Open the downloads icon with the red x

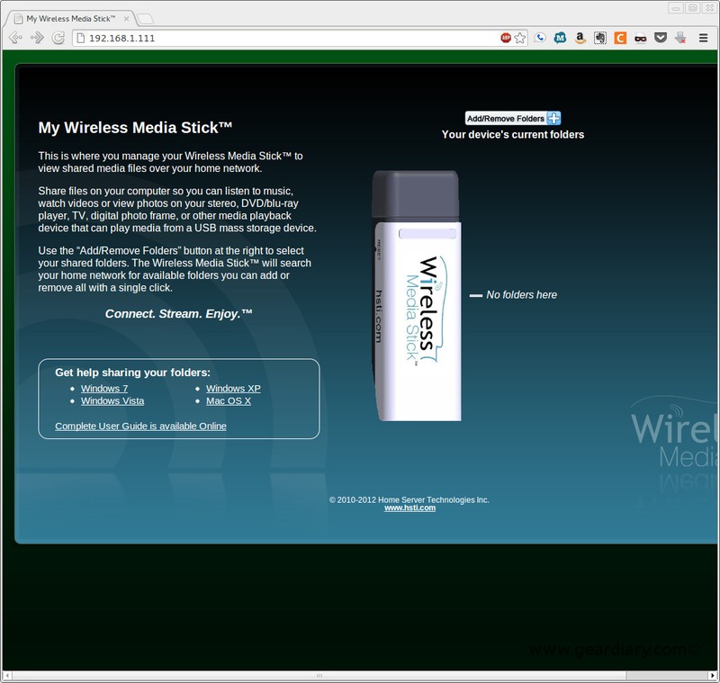click(x=680, y=39)
